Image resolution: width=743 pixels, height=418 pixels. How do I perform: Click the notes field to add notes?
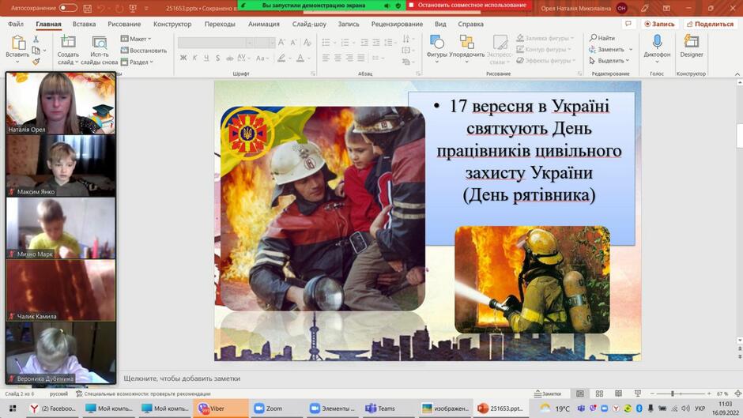click(182, 378)
